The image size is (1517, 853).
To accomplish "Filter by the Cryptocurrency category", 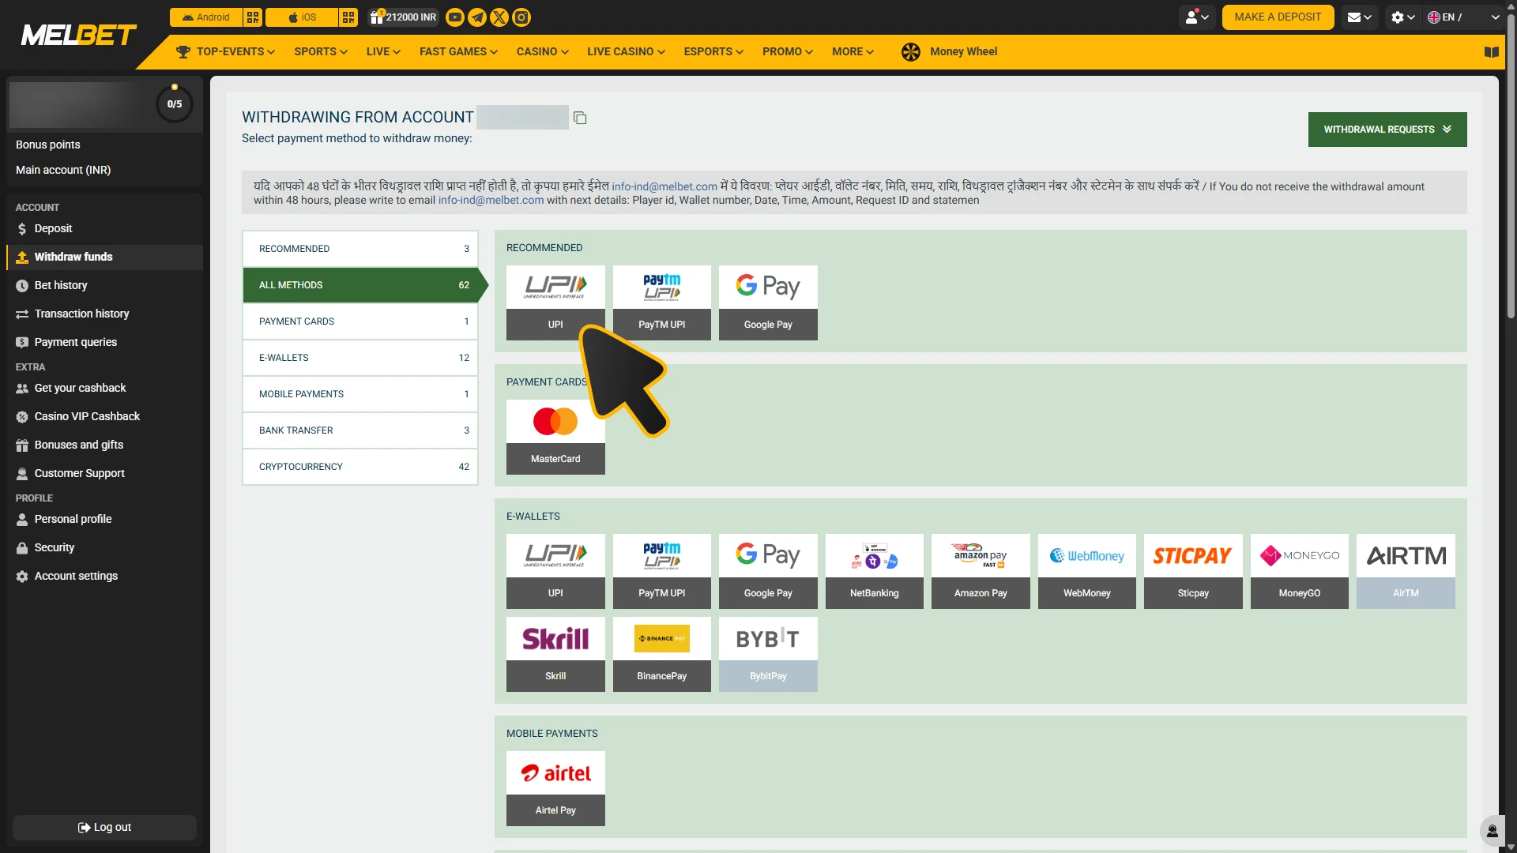I will point(360,467).
